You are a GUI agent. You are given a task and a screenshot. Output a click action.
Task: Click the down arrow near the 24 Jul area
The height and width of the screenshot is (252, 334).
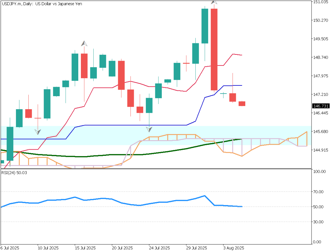click(149, 130)
